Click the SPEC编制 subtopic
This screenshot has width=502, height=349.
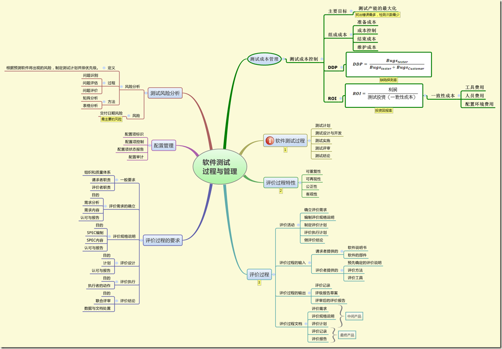click(x=95, y=233)
